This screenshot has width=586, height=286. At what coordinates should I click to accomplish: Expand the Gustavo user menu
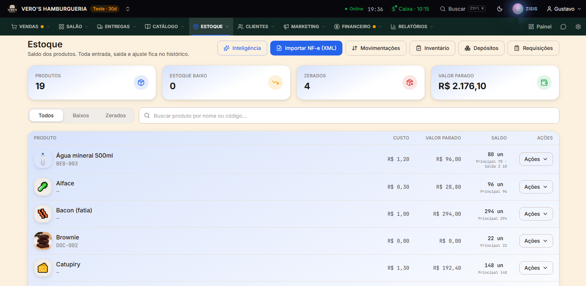[564, 9]
